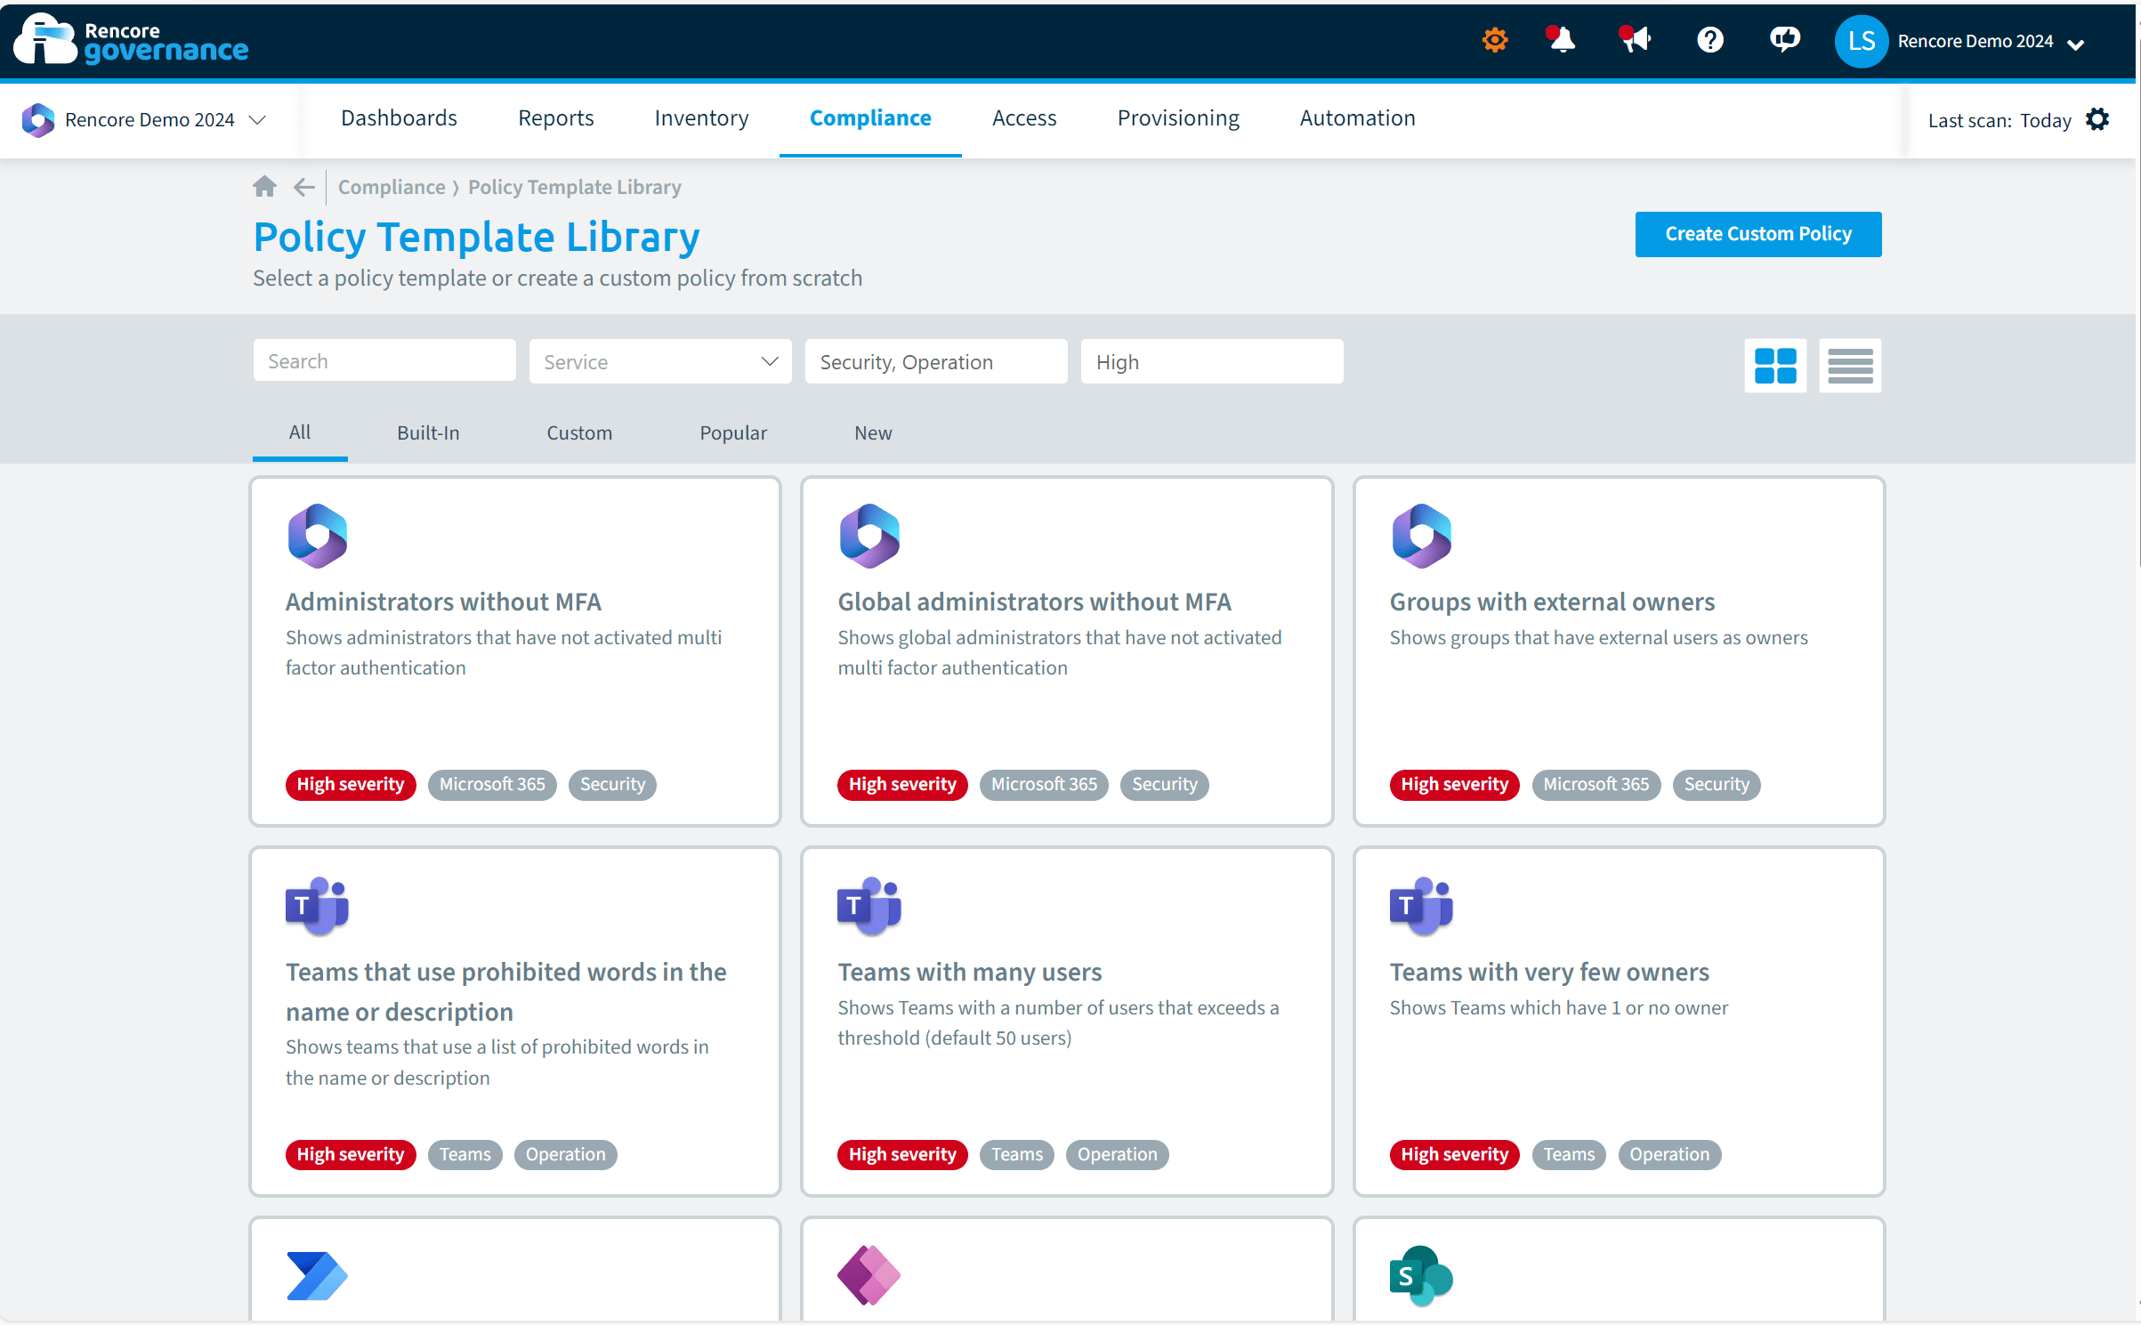Image resolution: width=2141 pixels, height=1325 pixels.
Task: Click the Create Custom Policy button
Action: pos(1757,234)
